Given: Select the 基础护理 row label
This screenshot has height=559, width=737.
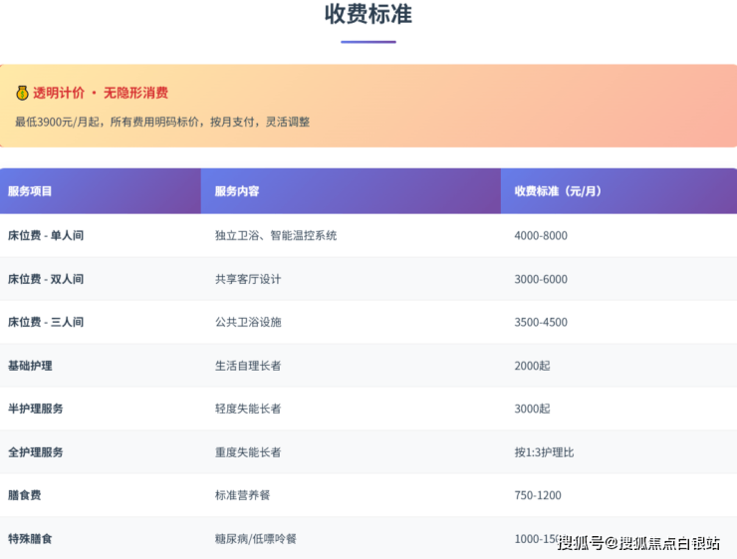Looking at the screenshot, I should pyautogui.click(x=30, y=366).
